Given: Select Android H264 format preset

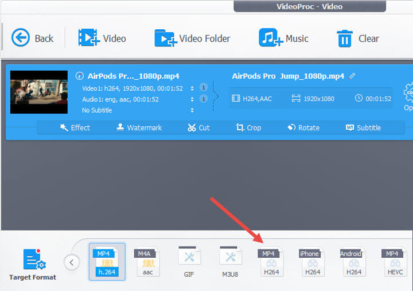Looking at the screenshot, I should [x=353, y=262].
